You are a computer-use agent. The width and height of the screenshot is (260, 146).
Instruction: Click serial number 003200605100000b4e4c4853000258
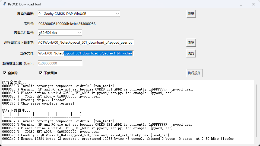(67, 24)
